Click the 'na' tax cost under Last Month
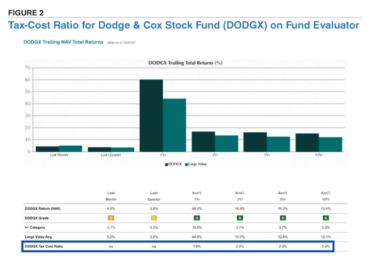The image size is (370, 260). [x=111, y=246]
